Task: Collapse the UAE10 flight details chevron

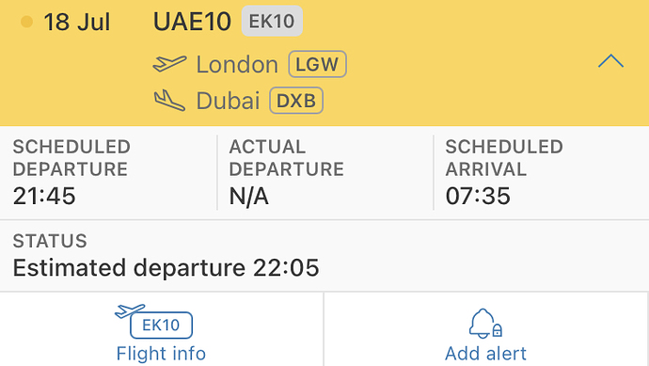Action: click(610, 61)
